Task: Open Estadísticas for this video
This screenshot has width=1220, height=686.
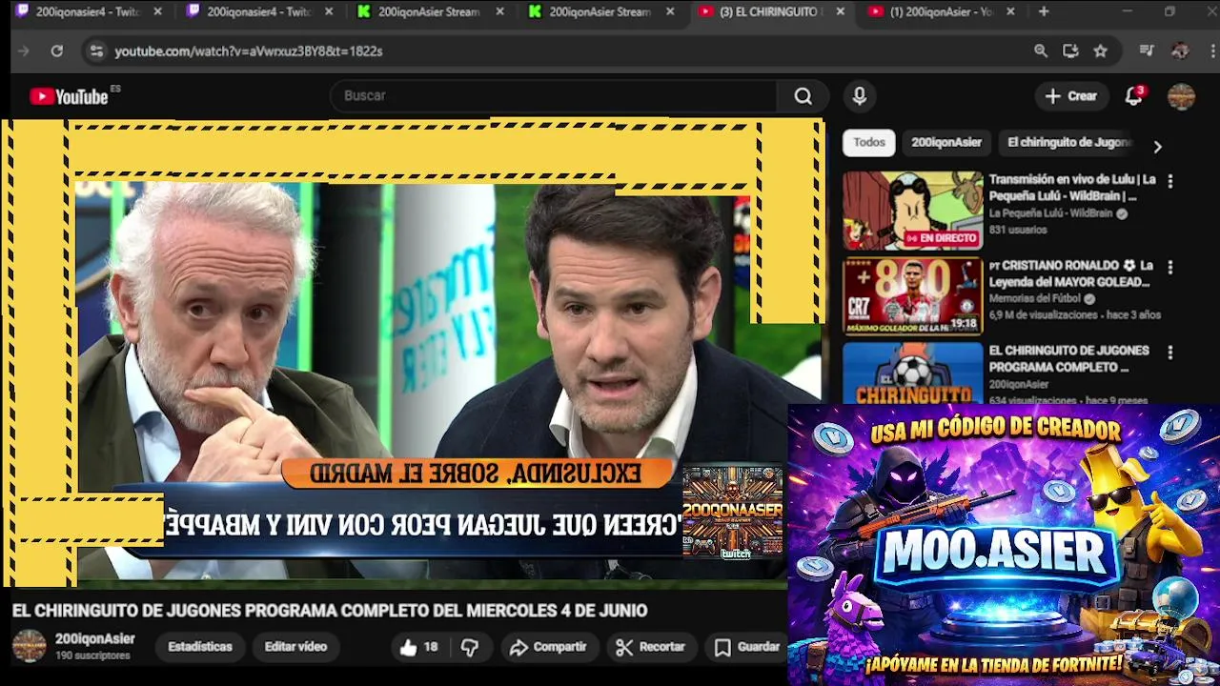Action: coord(200,647)
